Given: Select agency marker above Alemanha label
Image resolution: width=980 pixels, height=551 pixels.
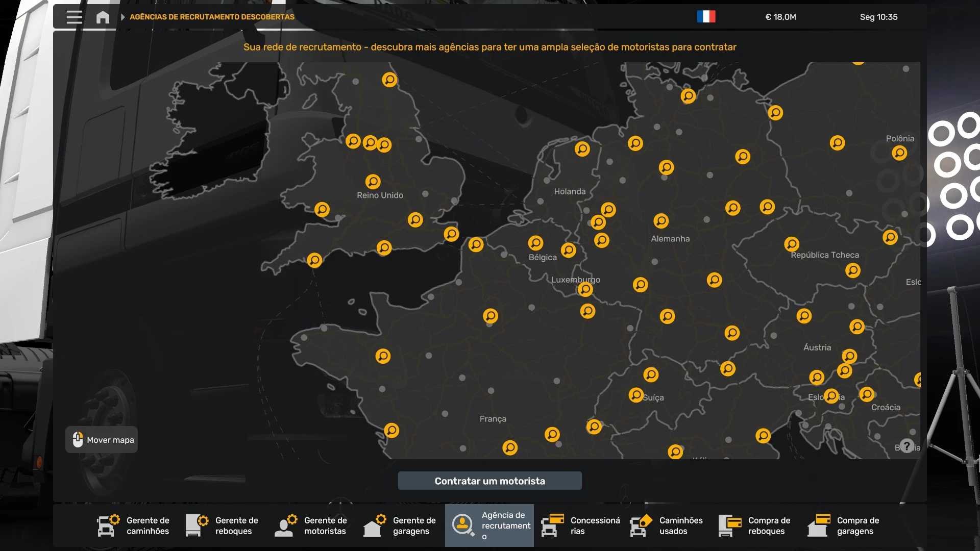Looking at the screenshot, I should (x=661, y=221).
